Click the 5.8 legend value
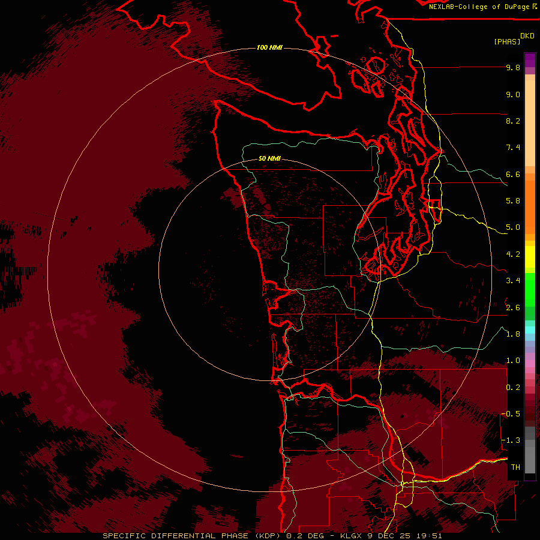Screen dimensions: 540x540 [x=513, y=201]
